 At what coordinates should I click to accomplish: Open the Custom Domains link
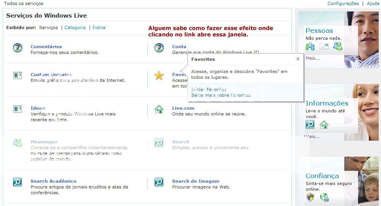click(51, 75)
